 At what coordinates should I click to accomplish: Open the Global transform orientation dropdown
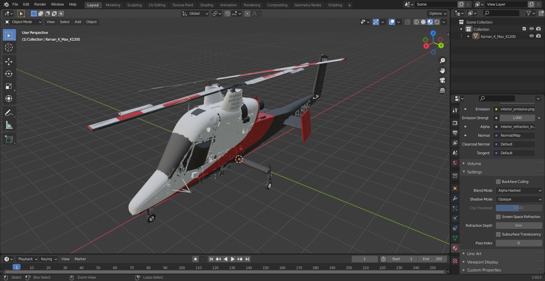(x=195, y=14)
